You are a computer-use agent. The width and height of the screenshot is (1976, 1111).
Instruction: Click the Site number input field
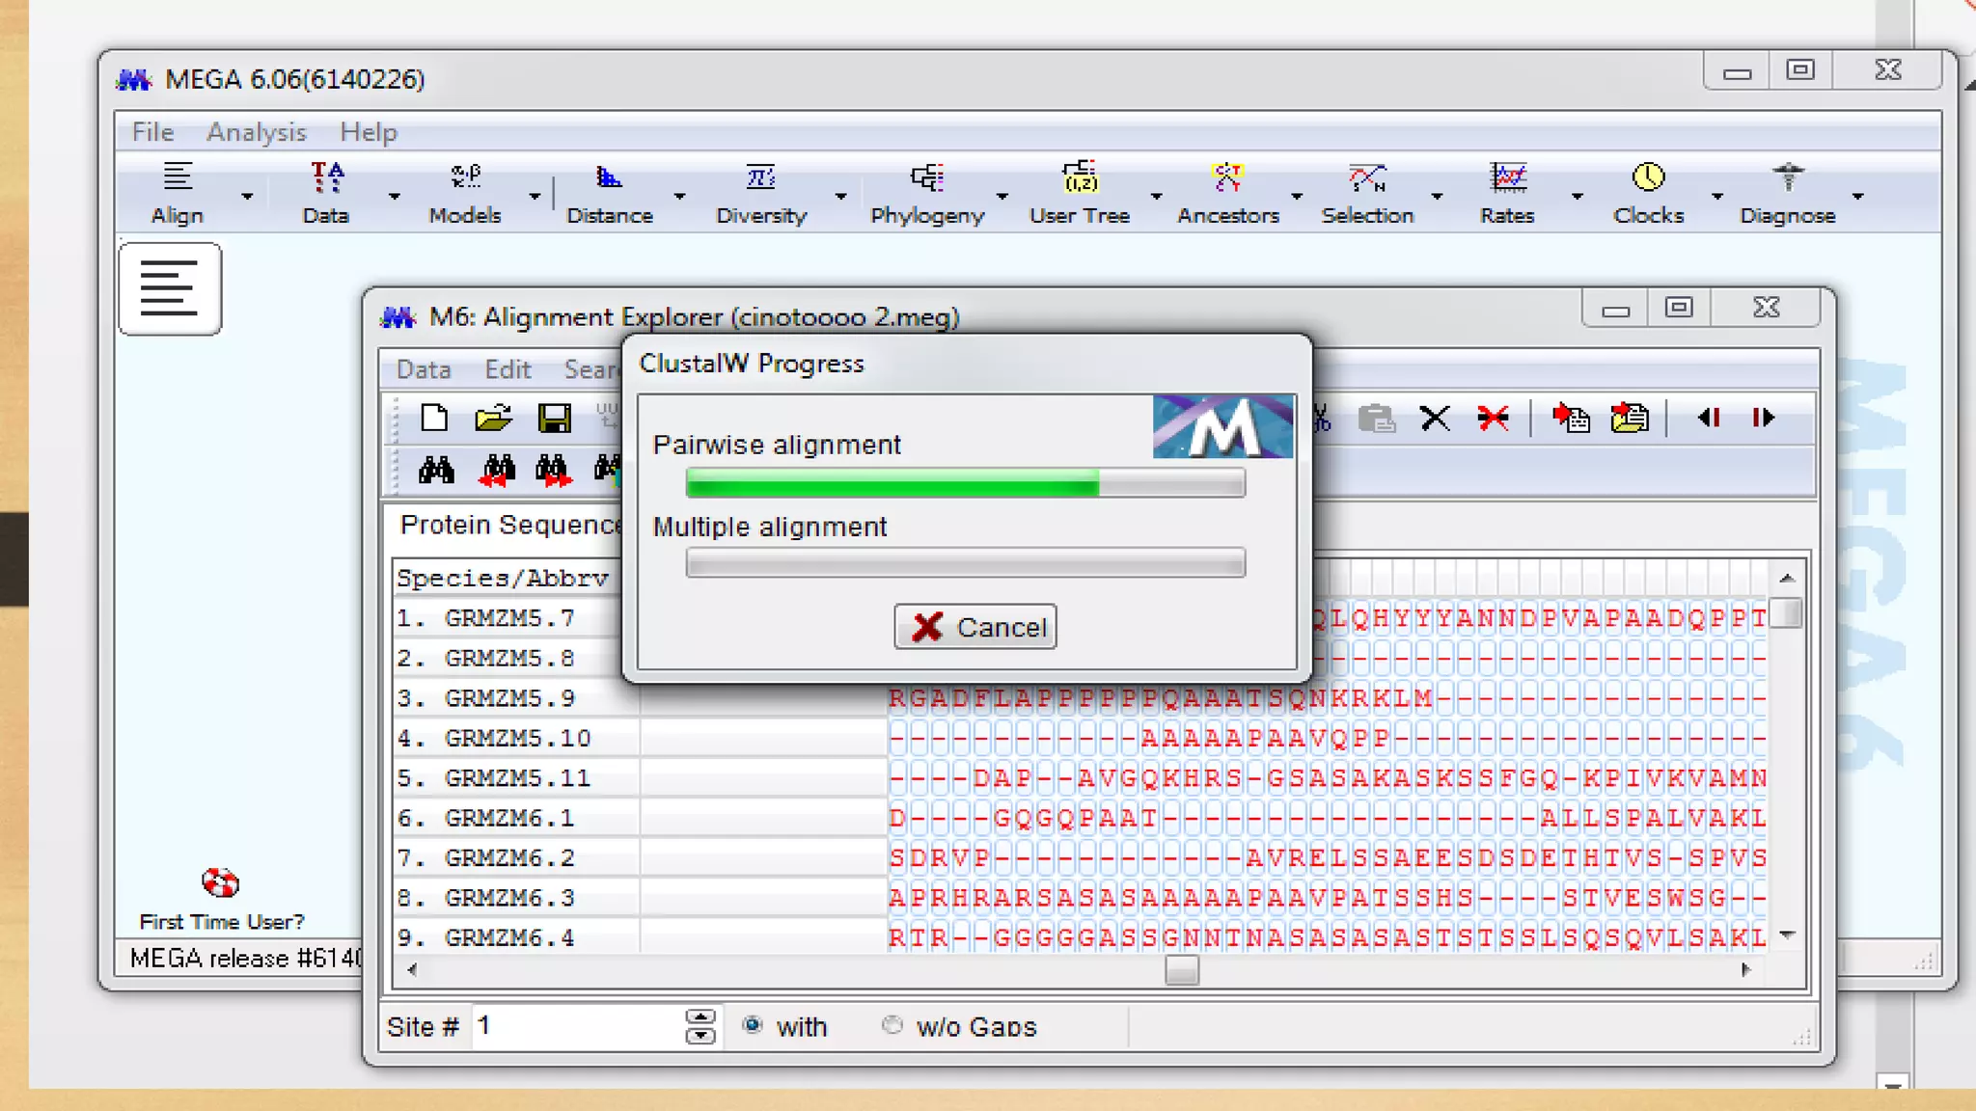[577, 1026]
